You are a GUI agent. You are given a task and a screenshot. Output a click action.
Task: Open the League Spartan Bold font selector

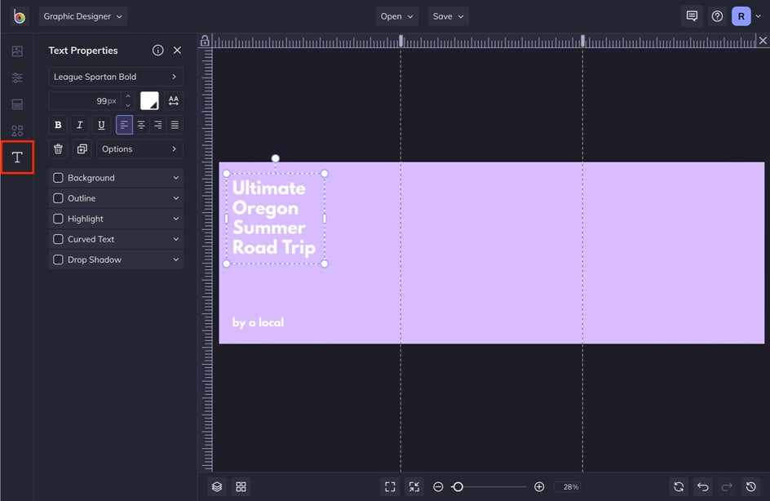coord(115,77)
